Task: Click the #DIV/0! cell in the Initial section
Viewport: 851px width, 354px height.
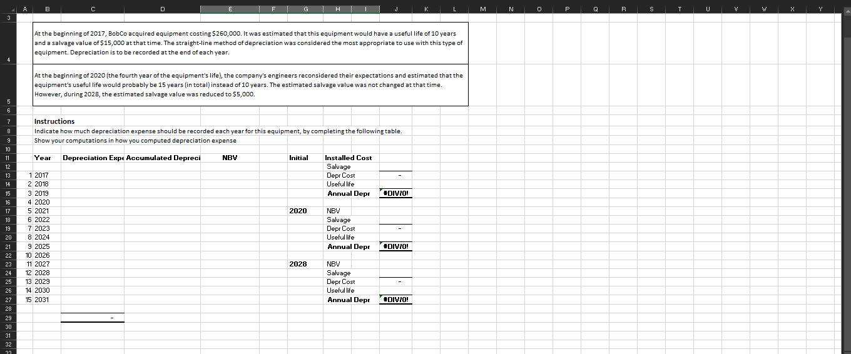Action: (396, 193)
